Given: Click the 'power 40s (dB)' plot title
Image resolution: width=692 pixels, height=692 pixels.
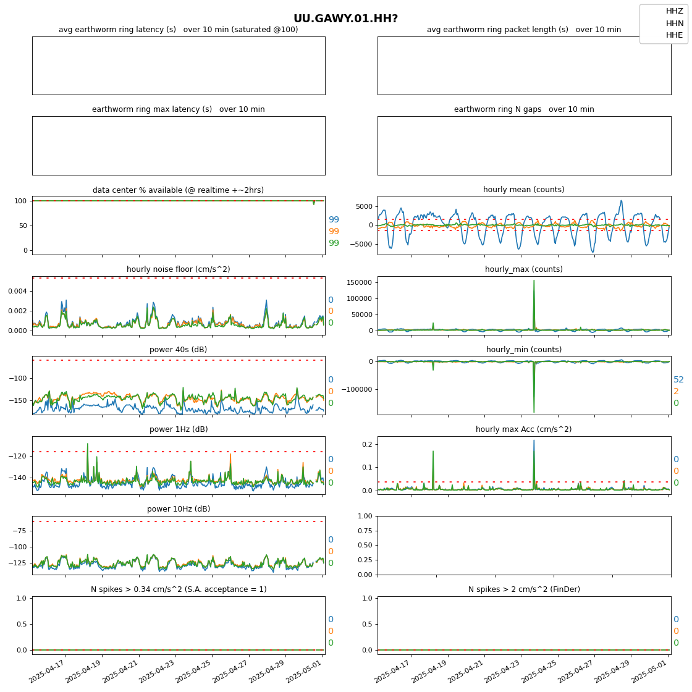Looking at the screenshot, I should pos(179,350).
